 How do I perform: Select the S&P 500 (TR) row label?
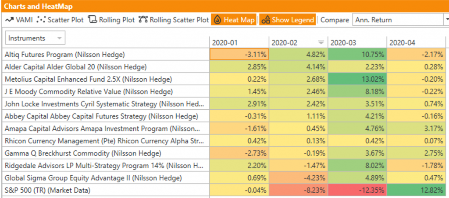pyautogui.click(x=48, y=190)
